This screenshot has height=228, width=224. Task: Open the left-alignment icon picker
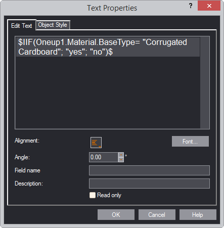tap(96, 143)
